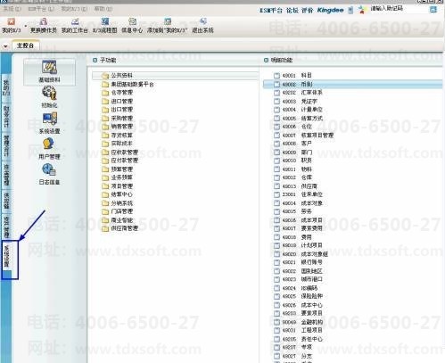This screenshot has width=445, height=363.
Task: Open 我的工作台 from the toolbar
Action: tap(75, 25)
